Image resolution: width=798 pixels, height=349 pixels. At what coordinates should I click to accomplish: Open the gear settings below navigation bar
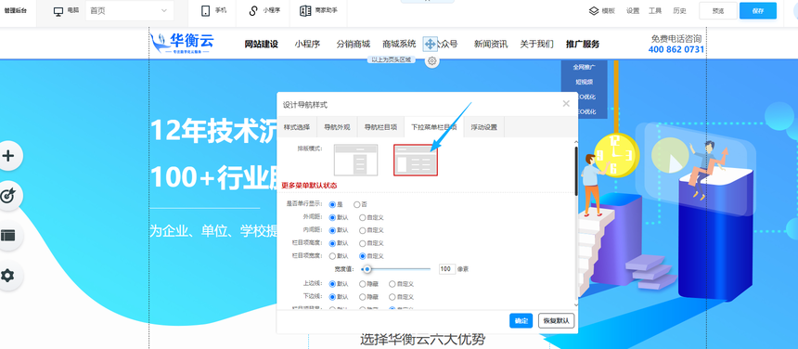(432, 61)
